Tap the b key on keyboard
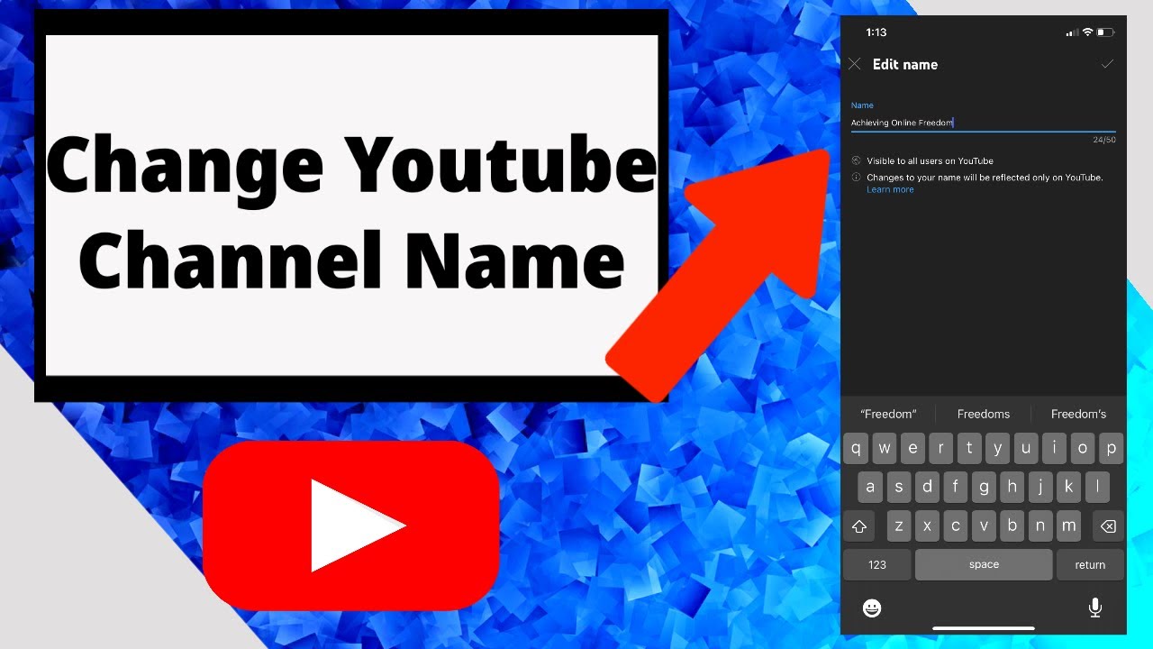Viewport: 1153px width, 649px height. (x=1012, y=526)
